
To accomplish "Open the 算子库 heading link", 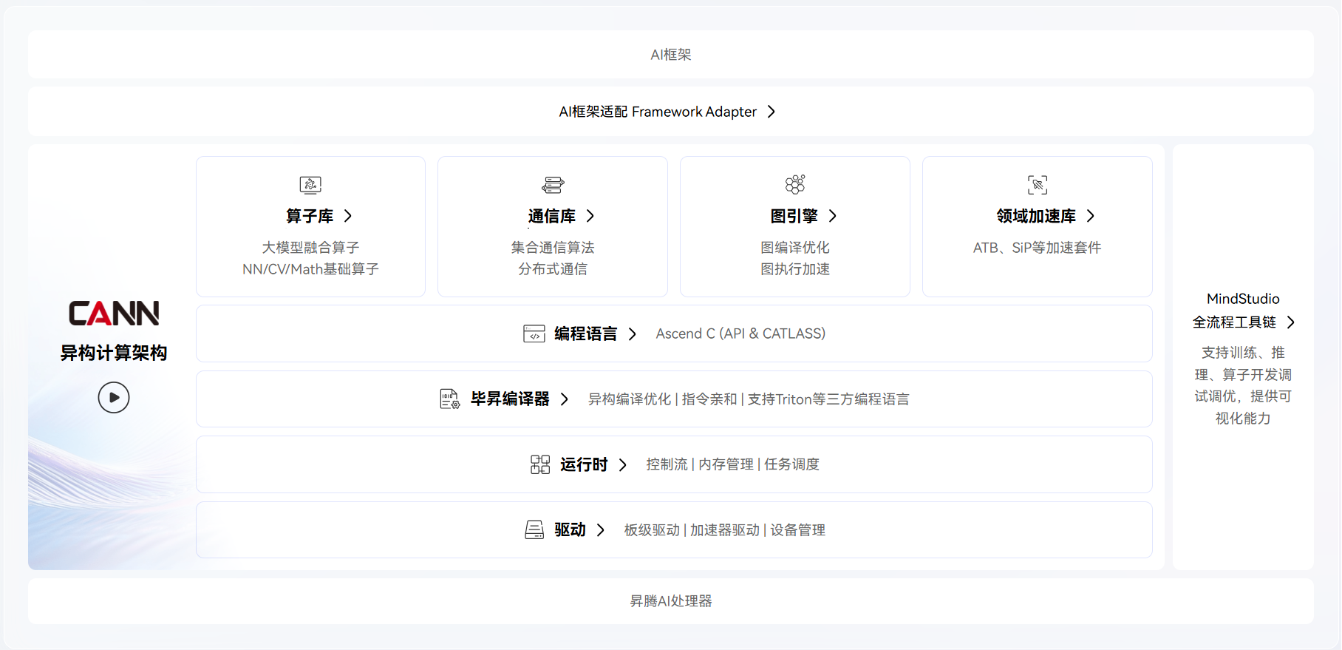I will tap(310, 216).
